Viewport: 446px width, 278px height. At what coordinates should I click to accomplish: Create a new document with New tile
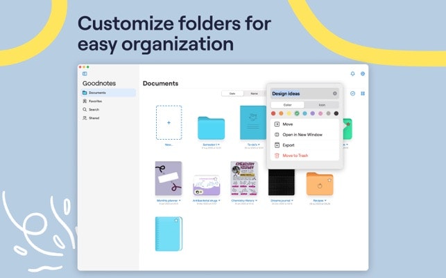[169, 122]
